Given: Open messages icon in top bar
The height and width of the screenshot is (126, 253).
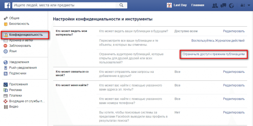Looking at the screenshot, I should pyautogui.click(x=223, y=5).
